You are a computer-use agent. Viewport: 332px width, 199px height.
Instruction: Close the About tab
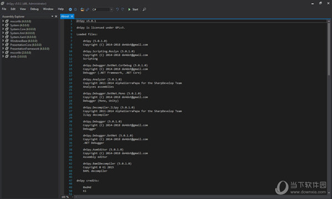point(72,16)
